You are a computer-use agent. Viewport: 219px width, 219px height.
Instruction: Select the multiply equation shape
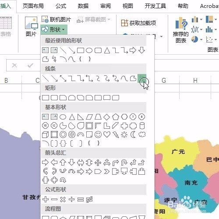(63, 199)
